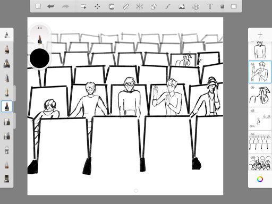The image size is (272, 204).
Task: Choose the Transform move tool
Action: click(x=97, y=7)
